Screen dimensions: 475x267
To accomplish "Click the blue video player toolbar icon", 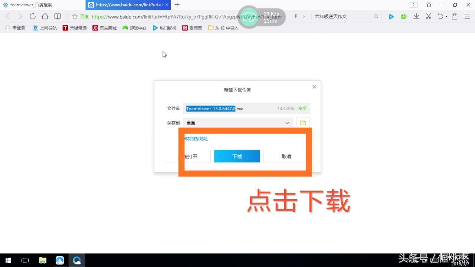I will 391,16.
